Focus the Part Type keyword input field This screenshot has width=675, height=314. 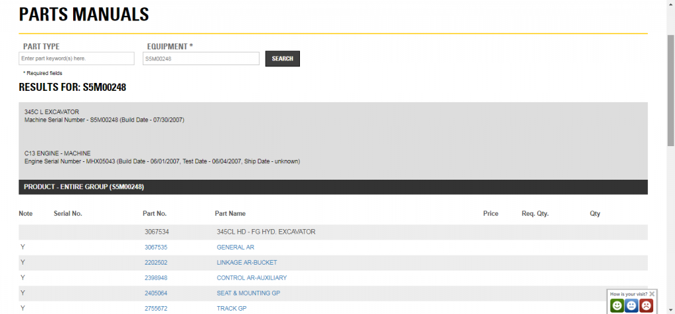coord(76,59)
